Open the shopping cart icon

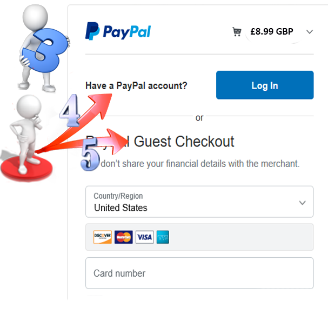[x=237, y=31]
